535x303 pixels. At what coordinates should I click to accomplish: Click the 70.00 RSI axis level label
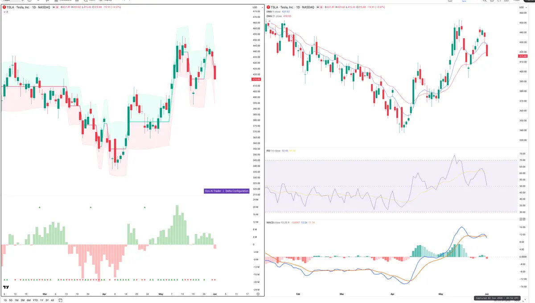523,160
